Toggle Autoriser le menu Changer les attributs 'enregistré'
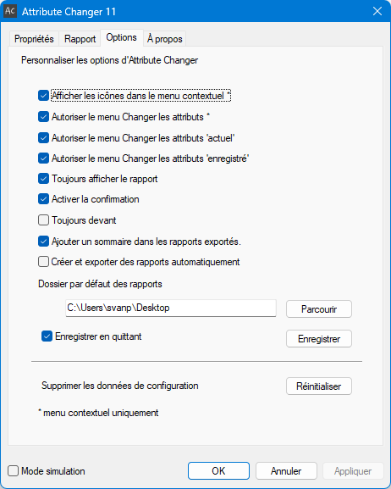Viewport: 391px width, 489px height. coord(43,158)
